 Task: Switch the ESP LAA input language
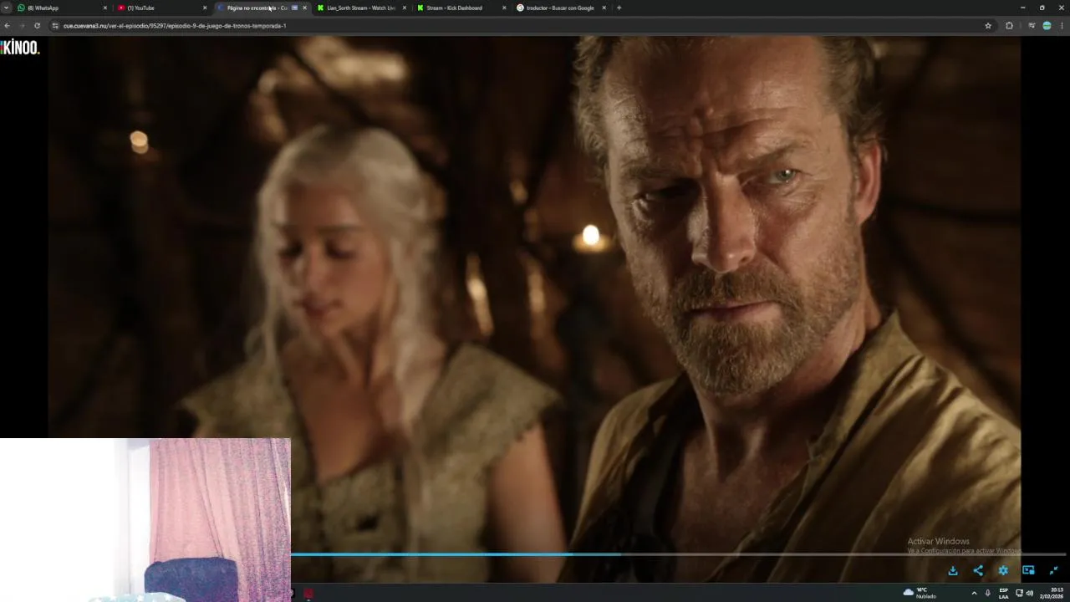pyautogui.click(x=1003, y=593)
